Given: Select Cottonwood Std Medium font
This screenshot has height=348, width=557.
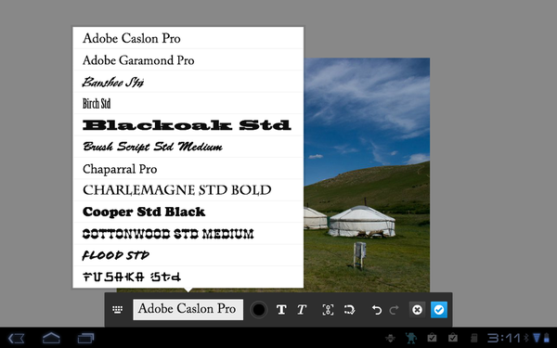Looking at the screenshot, I should point(188,234).
